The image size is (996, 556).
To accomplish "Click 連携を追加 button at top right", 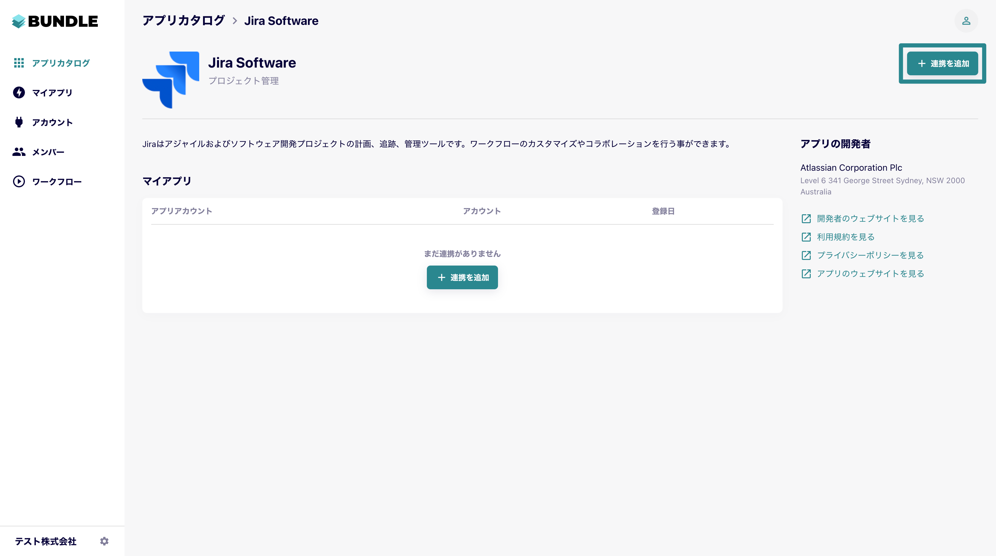I will click(x=942, y=63).
